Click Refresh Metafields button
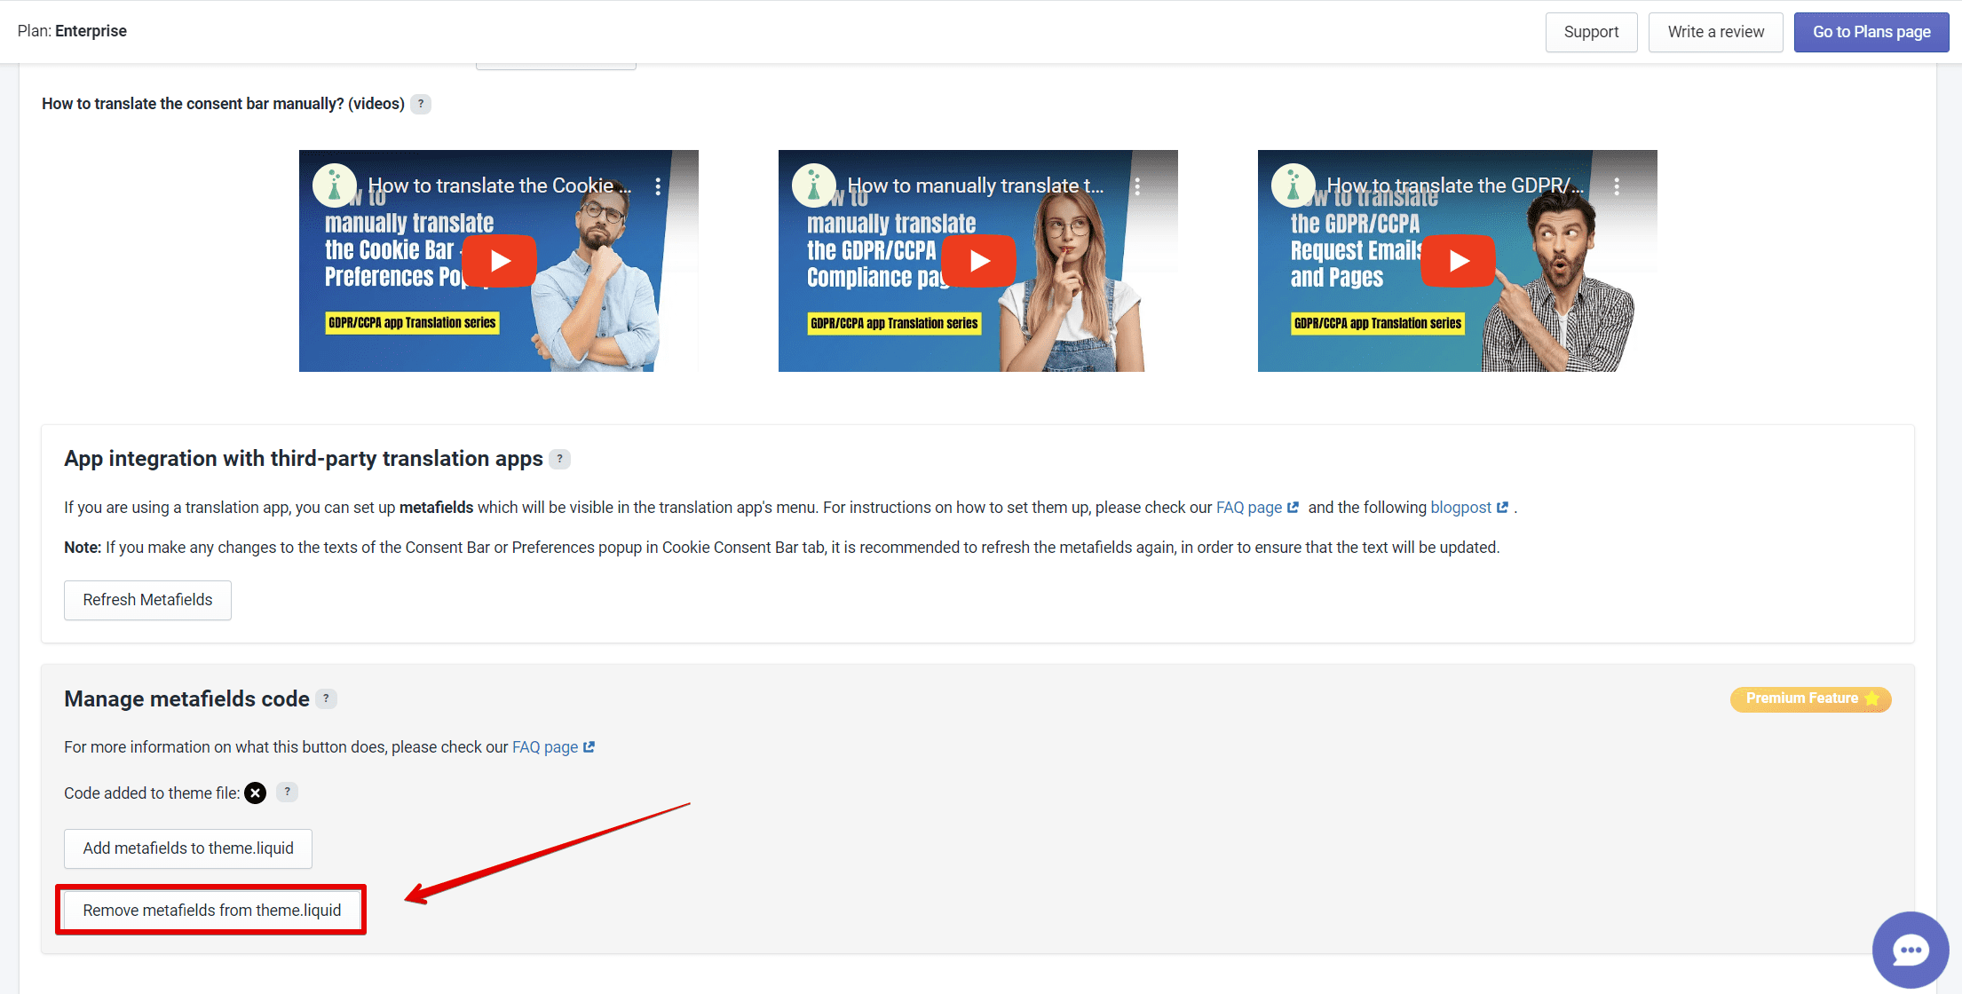 pyautogui.click(x=147, y=600)
